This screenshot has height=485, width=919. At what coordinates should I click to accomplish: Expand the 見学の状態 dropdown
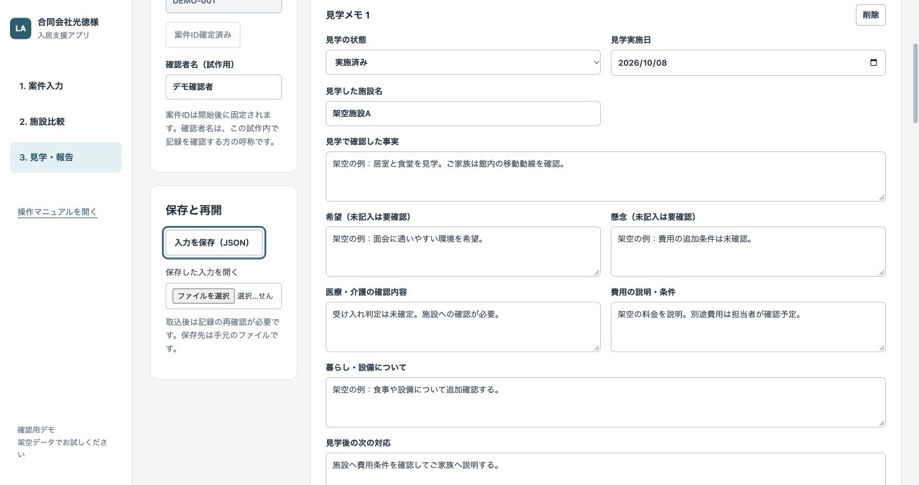coord(463,63)
